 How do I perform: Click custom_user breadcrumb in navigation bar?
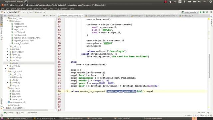pyautogui.click(x=26, y=12)
